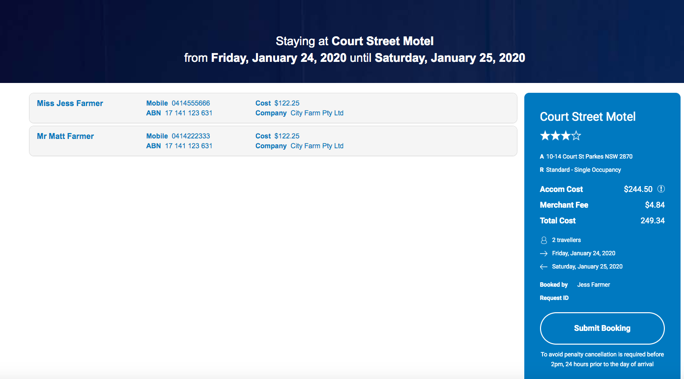Image resolution: width=684 pixels, height=379 pixels.
Task: Click the travellers person icon
Action: pyautogui.click(x=543, y=240)
